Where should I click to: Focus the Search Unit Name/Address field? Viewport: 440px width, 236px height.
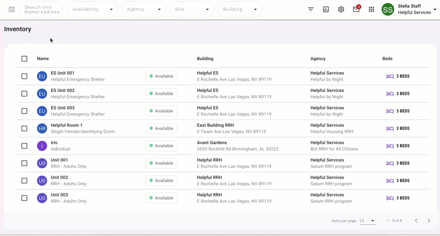coord(41,9)
